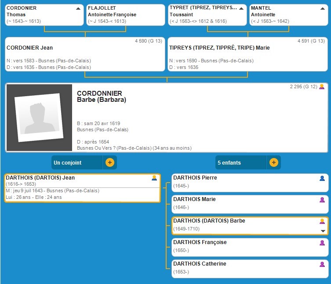Click the plus icon beside 5 enfants
The height and width of the screenshot is (284, 331).
click(x=273, y=162)
